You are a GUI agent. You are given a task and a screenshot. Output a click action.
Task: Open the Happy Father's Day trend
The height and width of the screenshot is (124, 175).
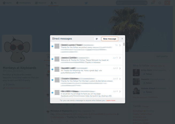(x=142, y=114)
